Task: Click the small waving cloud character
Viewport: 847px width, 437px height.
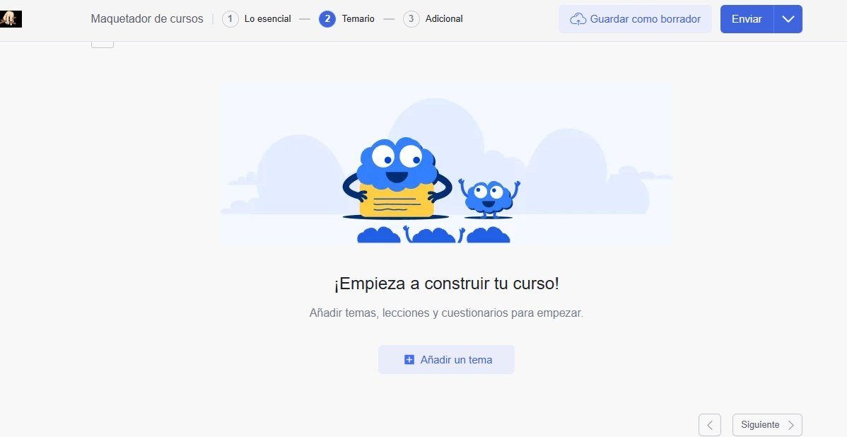Action: coord(489,199)
